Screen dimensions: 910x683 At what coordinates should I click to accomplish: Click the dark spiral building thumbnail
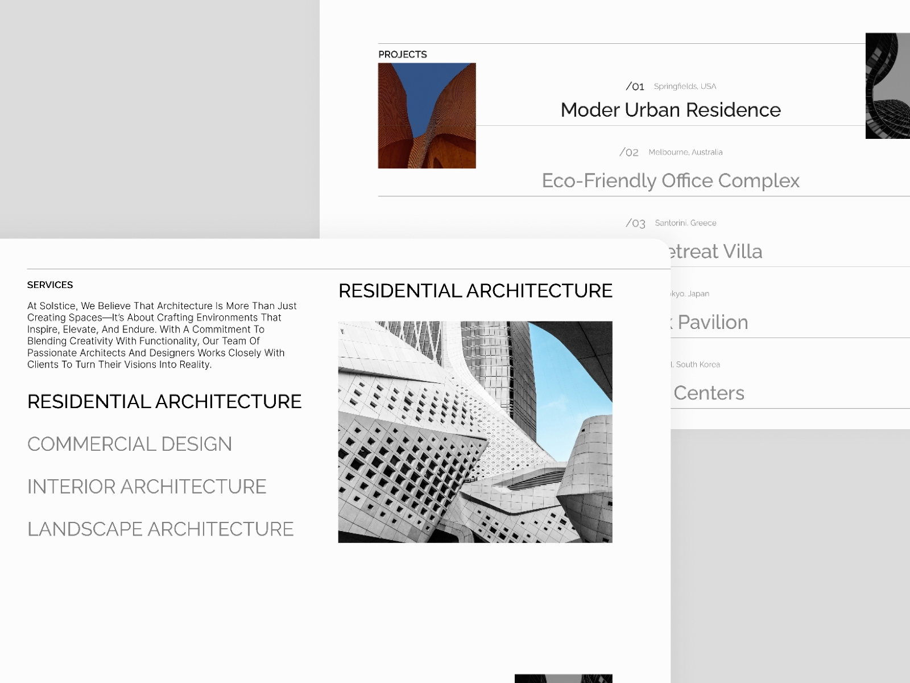tap(887, 85)
